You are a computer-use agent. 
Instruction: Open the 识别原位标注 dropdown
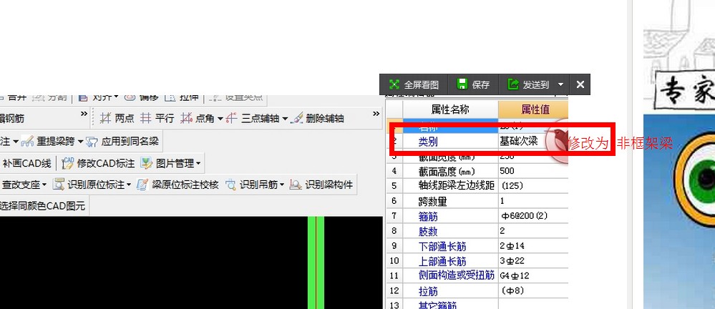(x=129, y=185)
